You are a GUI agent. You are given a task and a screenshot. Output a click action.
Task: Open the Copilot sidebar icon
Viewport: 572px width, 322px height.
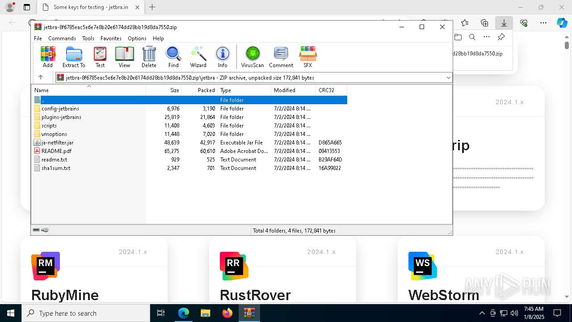point(562,23)
